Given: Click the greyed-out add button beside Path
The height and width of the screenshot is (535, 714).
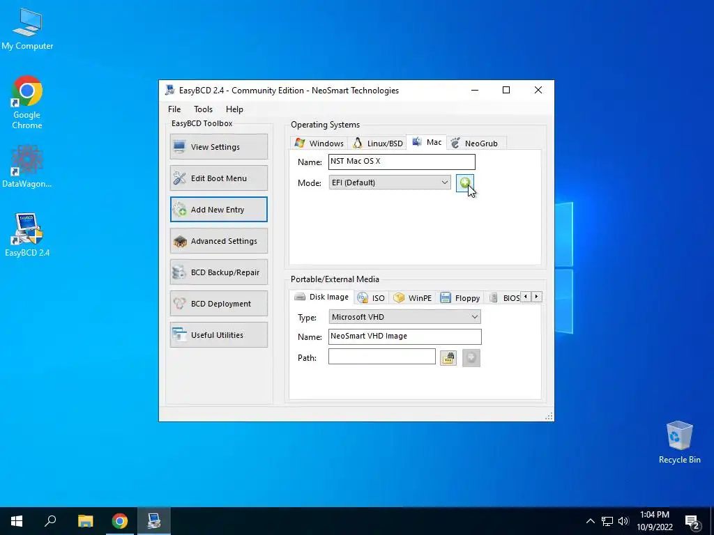Looking at the screenshot, I should 471,358.
